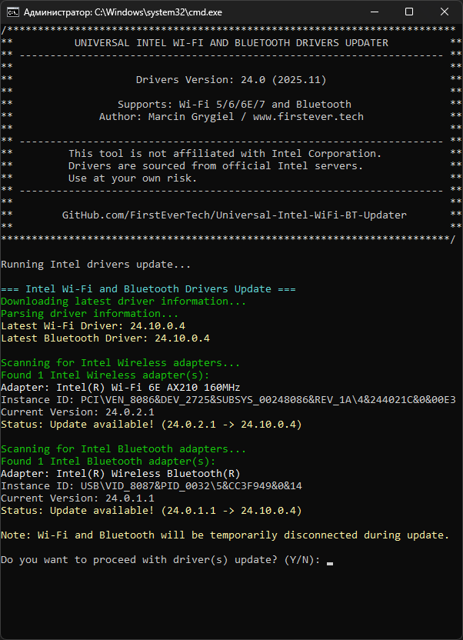Viewport: 463px width, 640px height.
Task: Click the PCI\VEN_8086 Instance ID line
Action: pyautogui.click(x=228, y=399)
